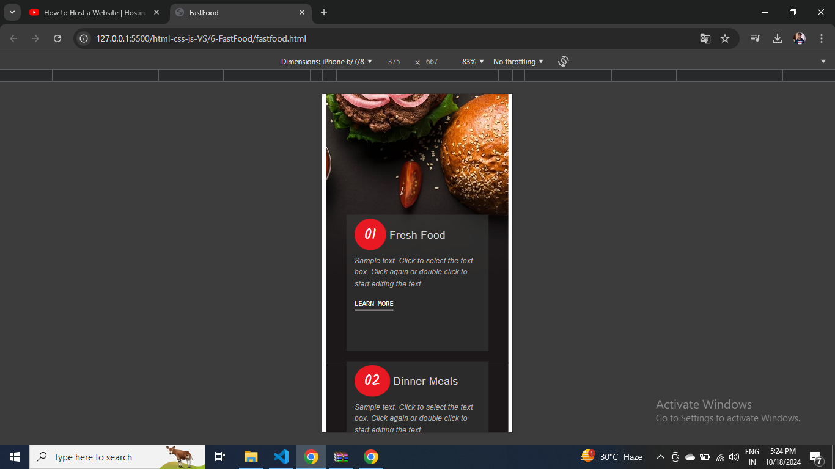Open the Windows Start menu
This screenshot has width=835, height=469.
pos(15,457)
